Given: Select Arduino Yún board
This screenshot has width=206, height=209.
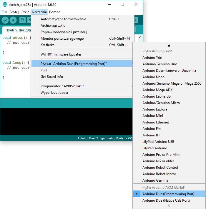Looking at the screenshot, I should coord(169,57).
